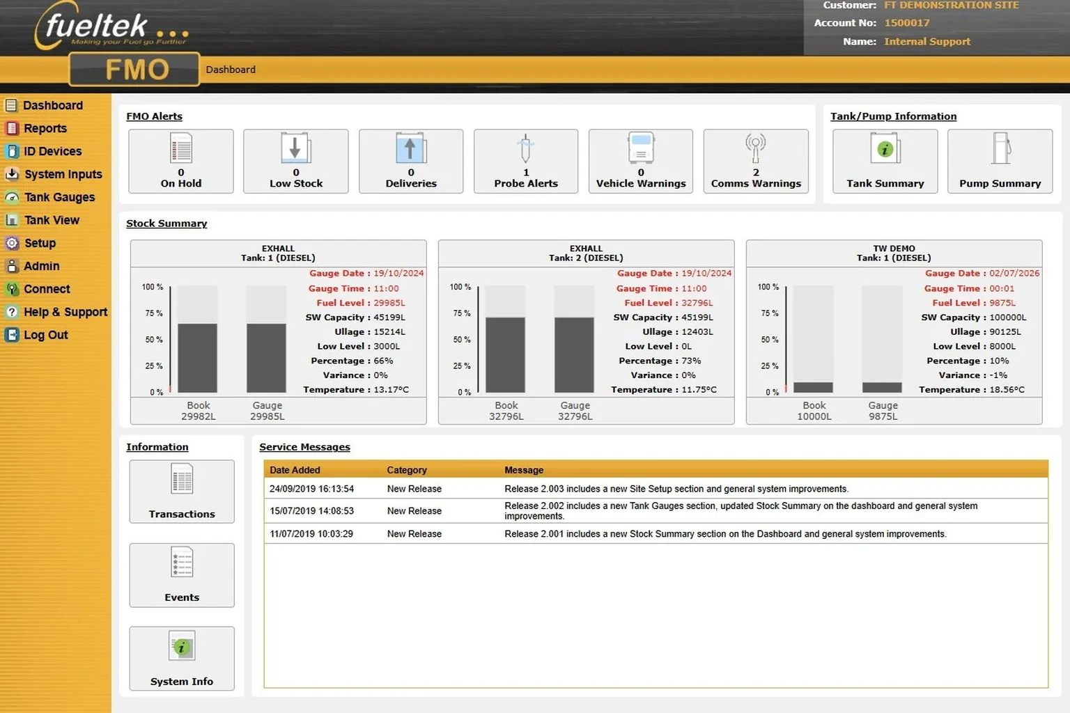Screen dimensions: 1070x713
Task: Open the Low Stock alert icon
Action: click(296, 148)
